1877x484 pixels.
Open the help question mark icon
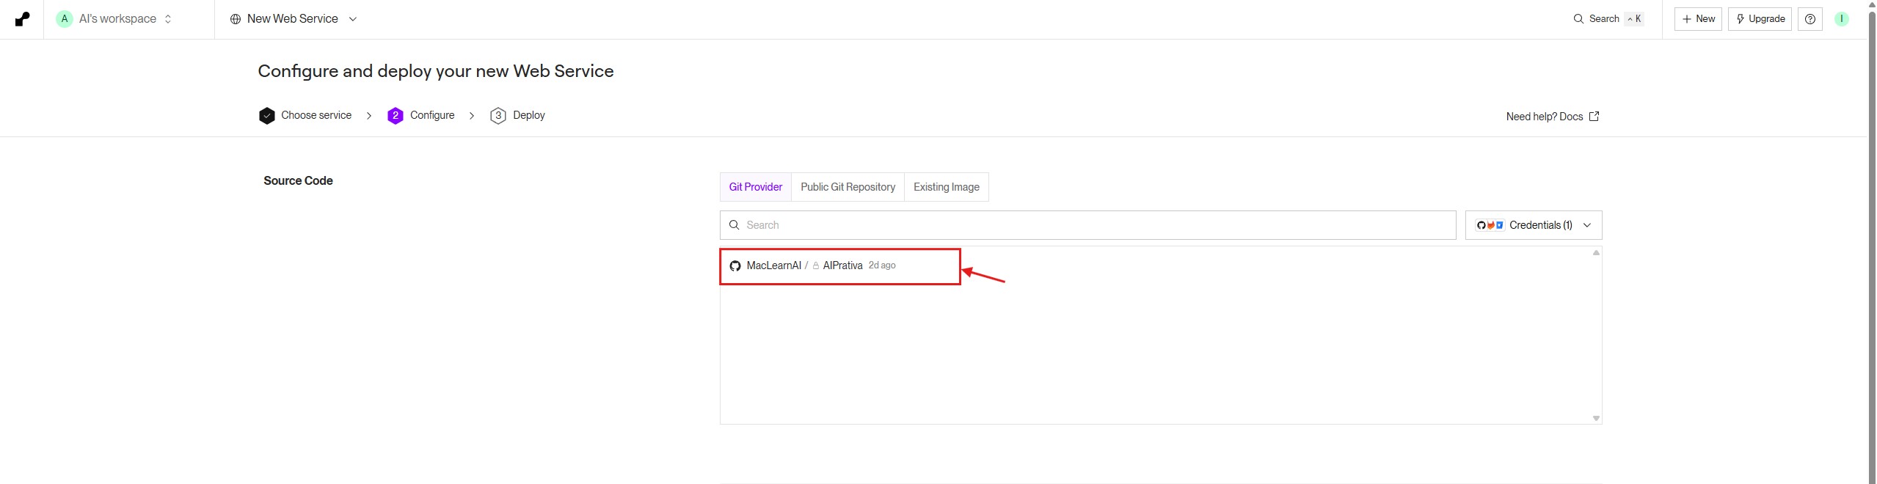(x=1809, y=19)
